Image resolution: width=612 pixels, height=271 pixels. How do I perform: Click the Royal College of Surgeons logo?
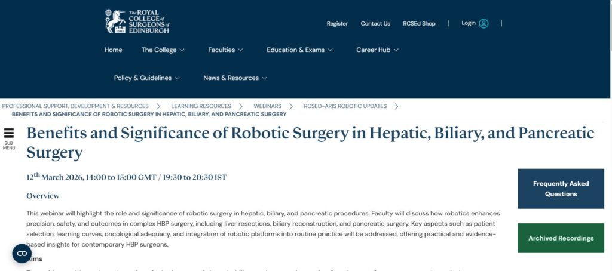[x=137, y=21]
